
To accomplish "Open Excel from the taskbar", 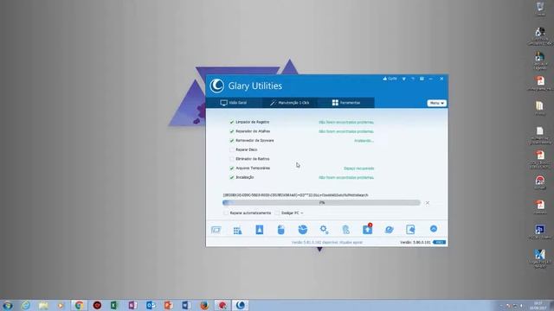I will tap(114, 305).
